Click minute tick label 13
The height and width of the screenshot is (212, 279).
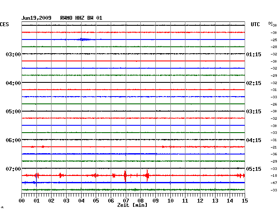tap(215, 200)
